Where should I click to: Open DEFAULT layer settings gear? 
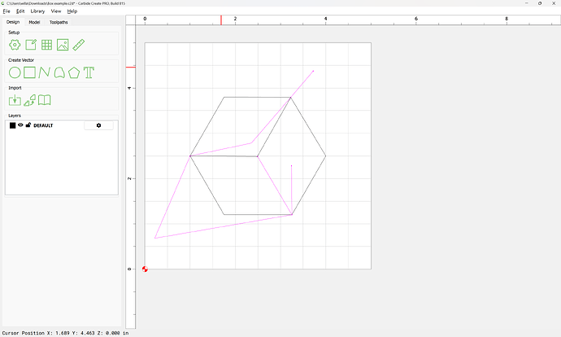tap(98, 125)
